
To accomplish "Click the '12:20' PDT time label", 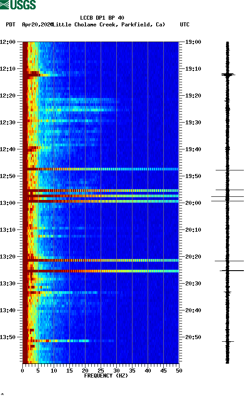I will coord(8,95).
